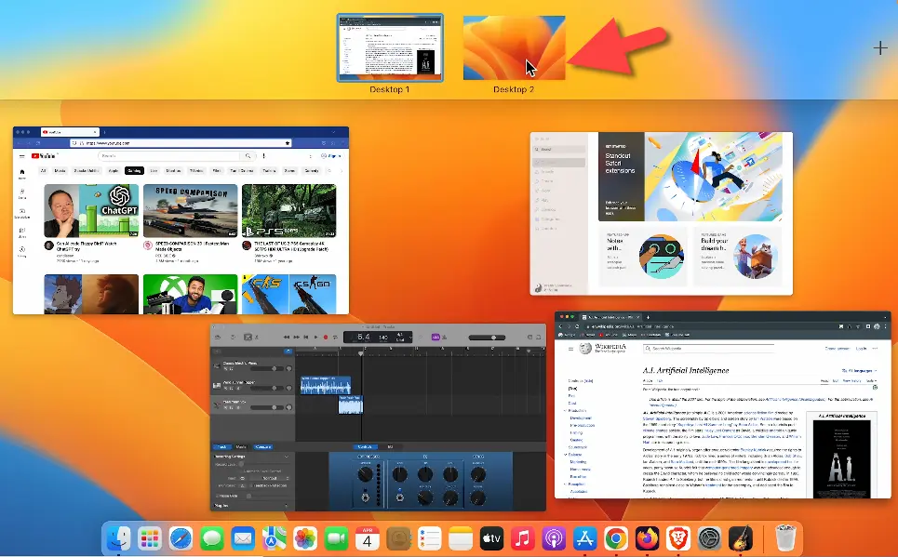Launch Safari from the Dock
This screenshot has width=898, height=557.
click(181, 538)
